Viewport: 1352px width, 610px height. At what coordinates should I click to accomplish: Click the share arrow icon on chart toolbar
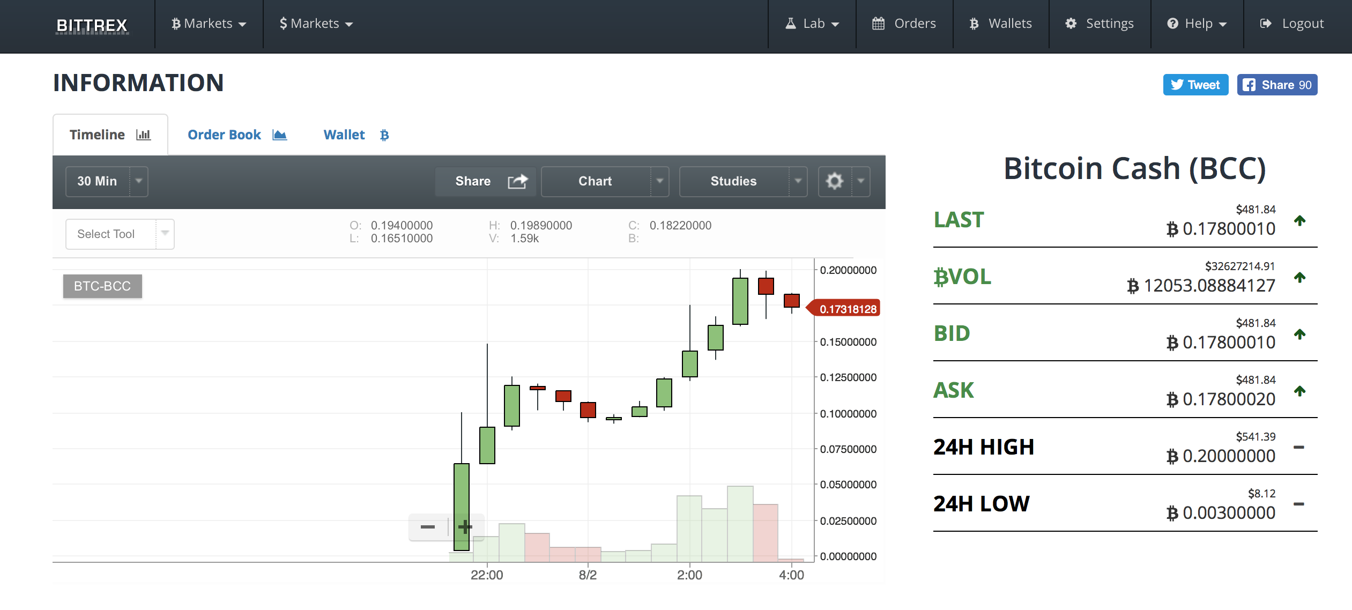coord(518,181)
